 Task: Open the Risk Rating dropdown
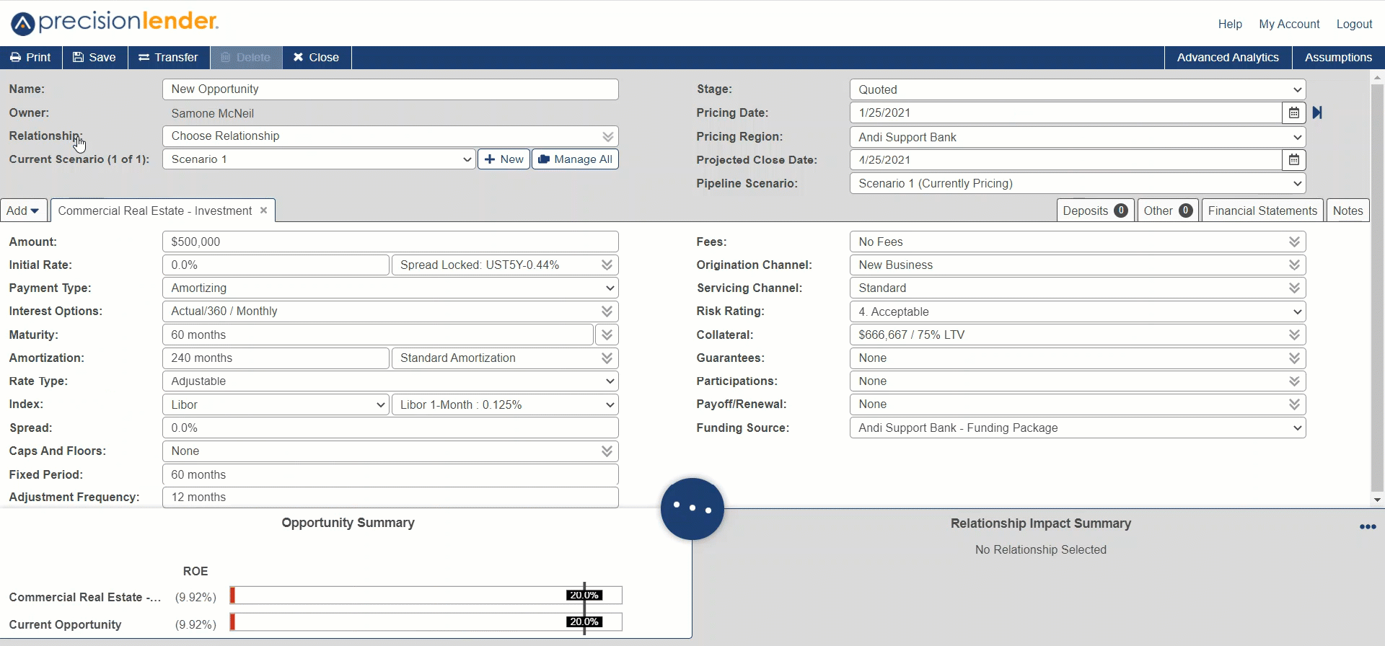pos(1078,311)
